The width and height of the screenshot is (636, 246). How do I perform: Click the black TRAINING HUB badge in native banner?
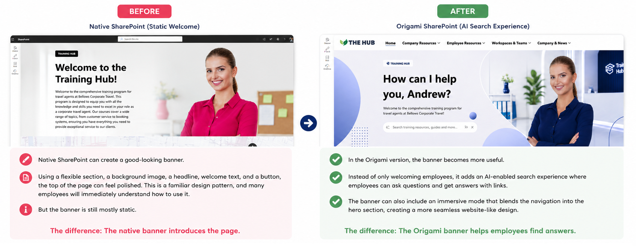click(66, 54)
